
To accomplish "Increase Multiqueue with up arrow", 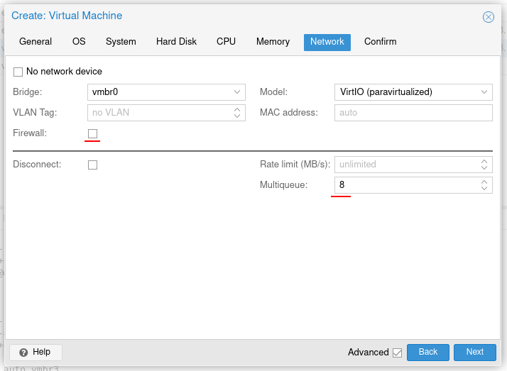I will coord(484,182).
